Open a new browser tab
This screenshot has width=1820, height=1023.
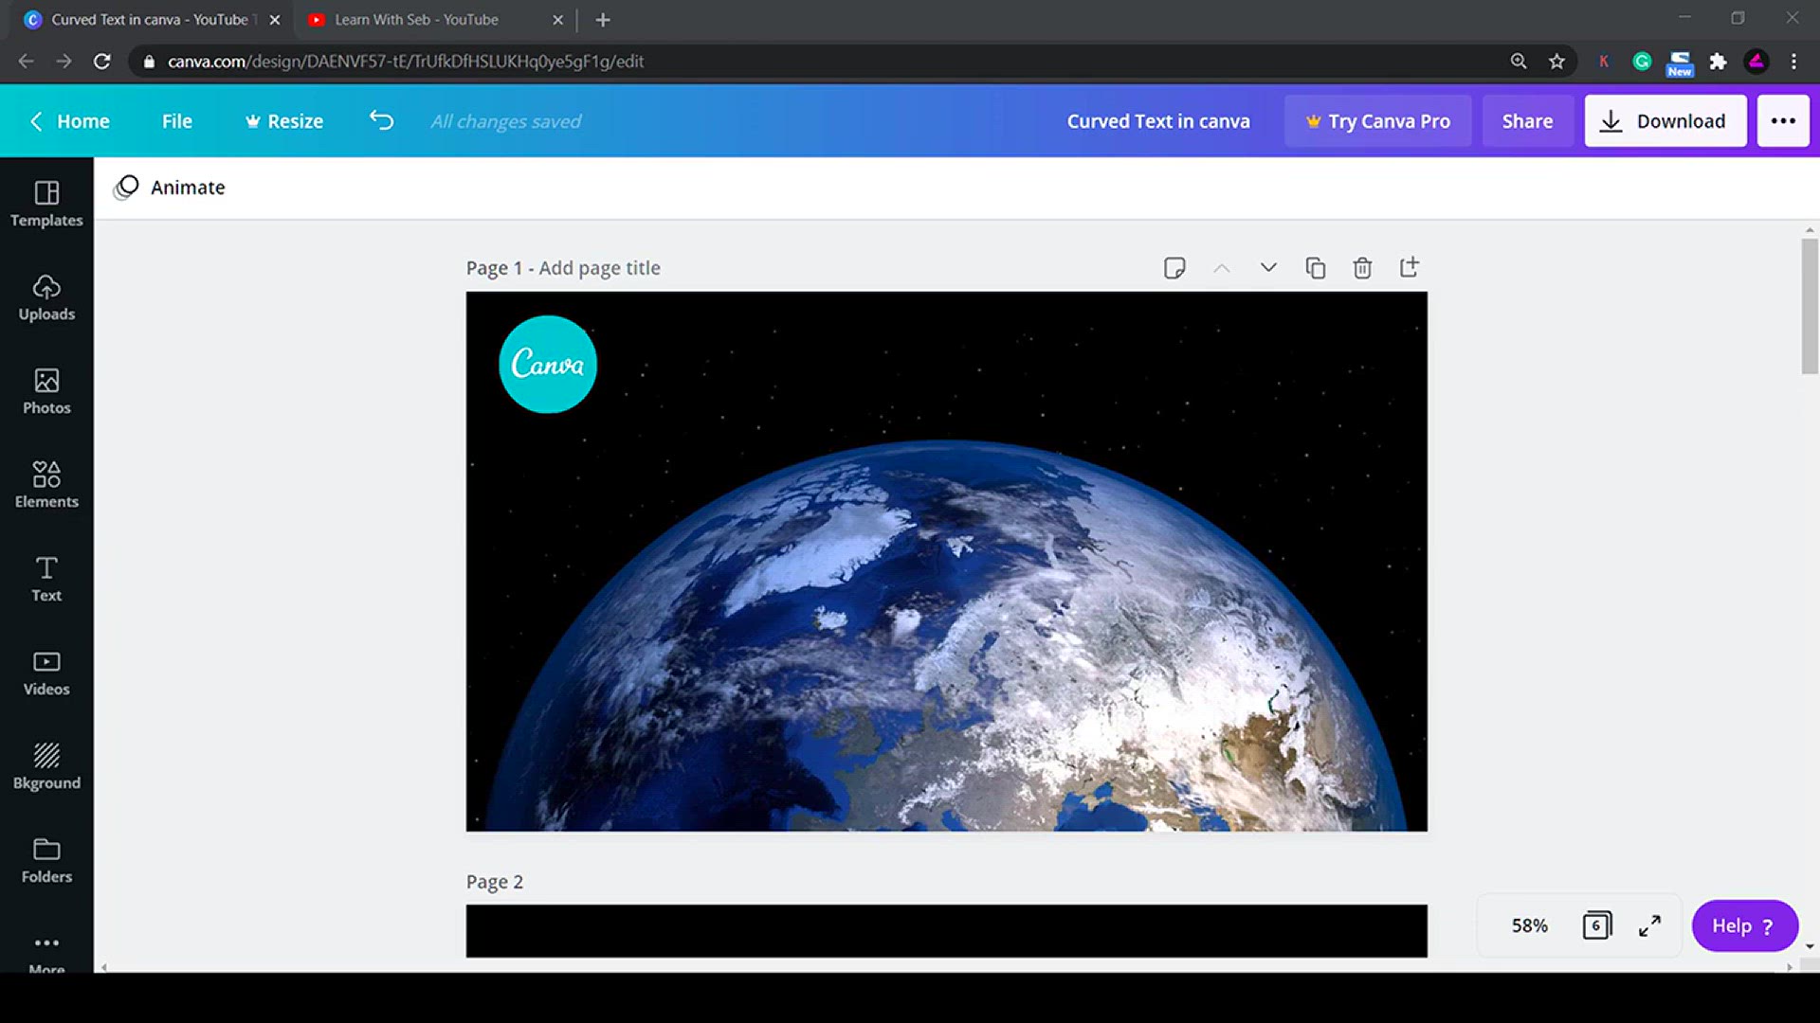point(603,19)
